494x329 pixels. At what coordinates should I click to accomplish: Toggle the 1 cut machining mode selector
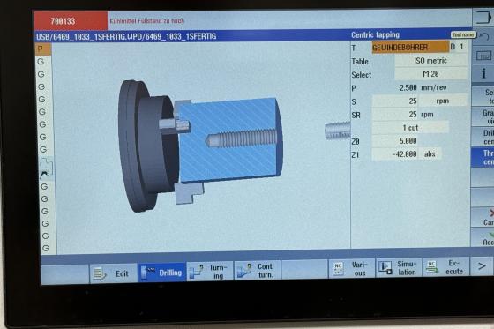pyautogui.click(x=410, y=128)
